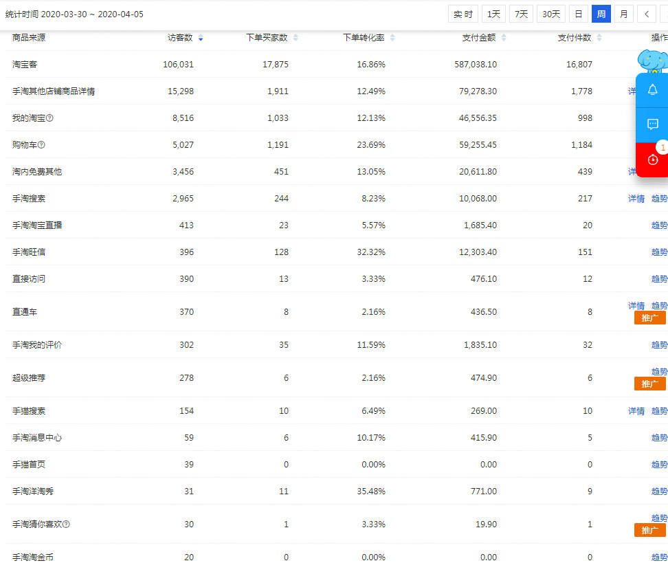The height and width of the screenshot is (563, 668).
Task: Select the 30天 time range
Action: (551, 14)
